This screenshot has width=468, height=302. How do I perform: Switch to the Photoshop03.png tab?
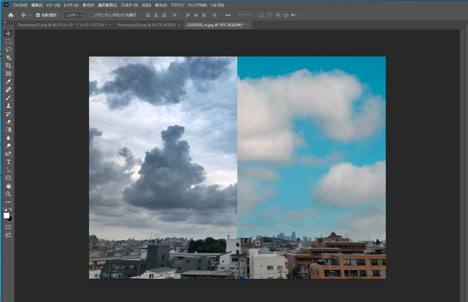[146, 25]
